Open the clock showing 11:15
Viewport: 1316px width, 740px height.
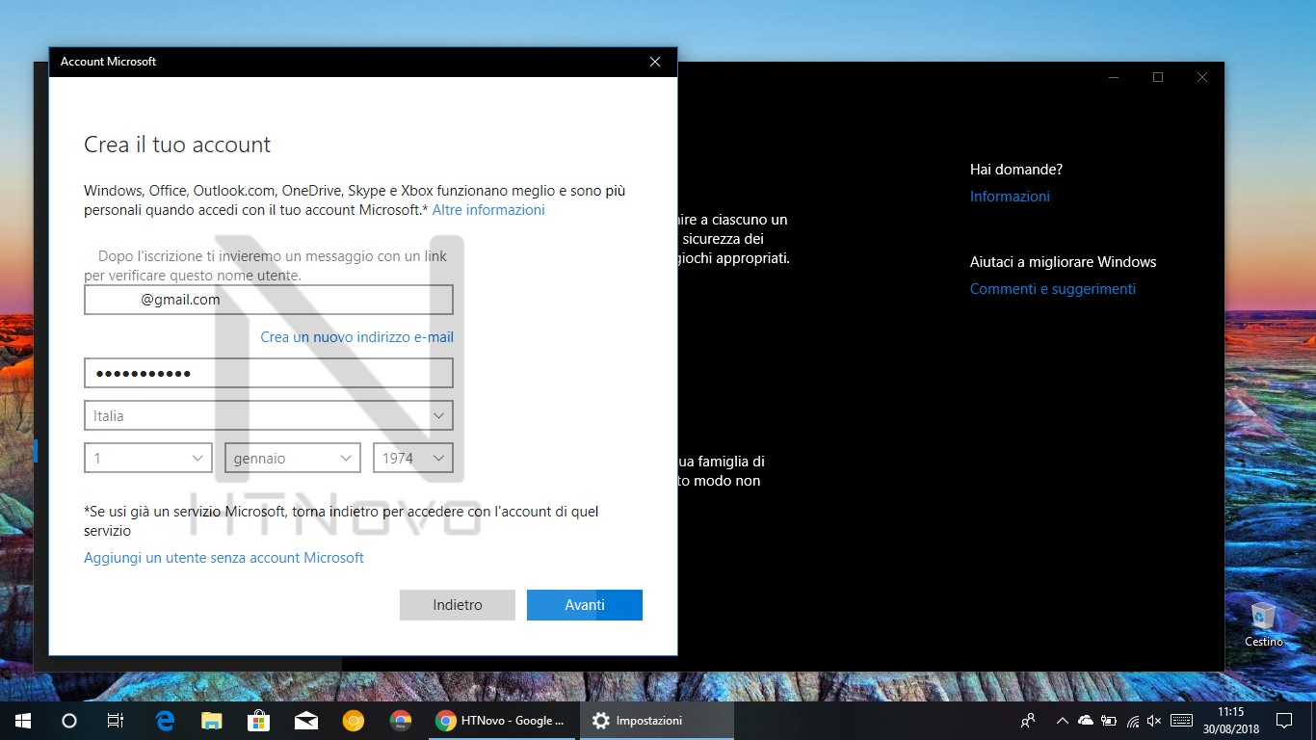[1230, 720]
